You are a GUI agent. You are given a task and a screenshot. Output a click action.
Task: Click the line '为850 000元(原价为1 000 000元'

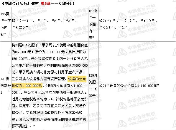tap(49, 52)
